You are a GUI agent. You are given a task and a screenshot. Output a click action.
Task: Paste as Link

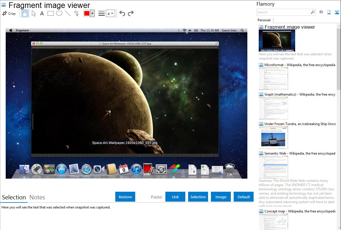coord(175,197)
